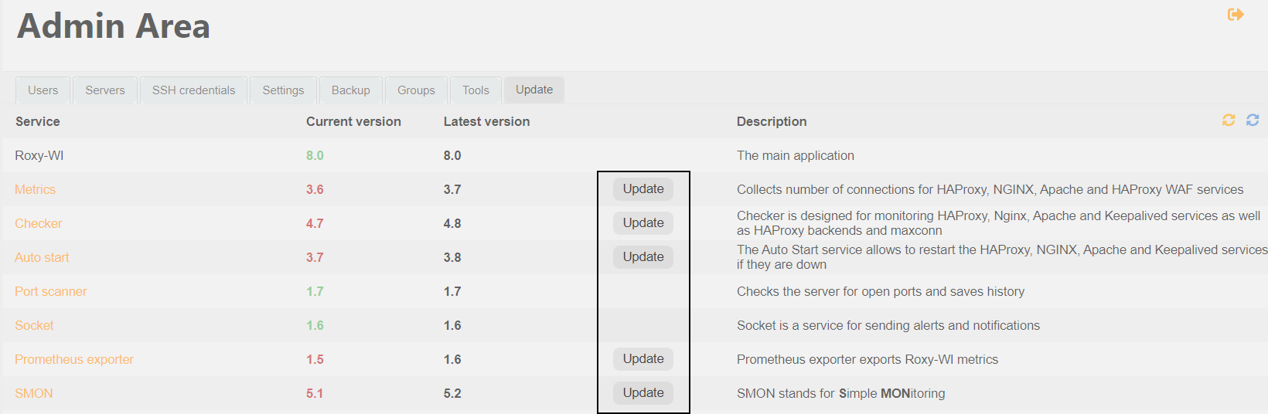Follow the SMON service link
1268x414 pixels.
pos(34,393)
